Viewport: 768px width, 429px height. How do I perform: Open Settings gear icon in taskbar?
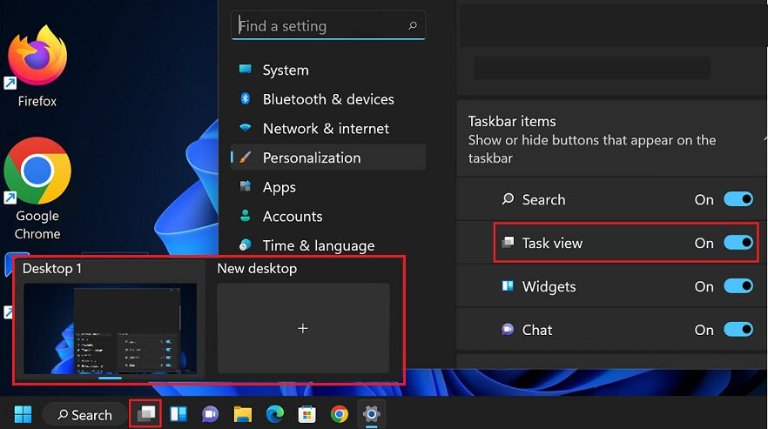pos(372,413)
